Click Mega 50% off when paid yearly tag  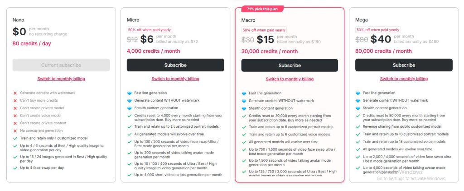[x=377, y=30]
